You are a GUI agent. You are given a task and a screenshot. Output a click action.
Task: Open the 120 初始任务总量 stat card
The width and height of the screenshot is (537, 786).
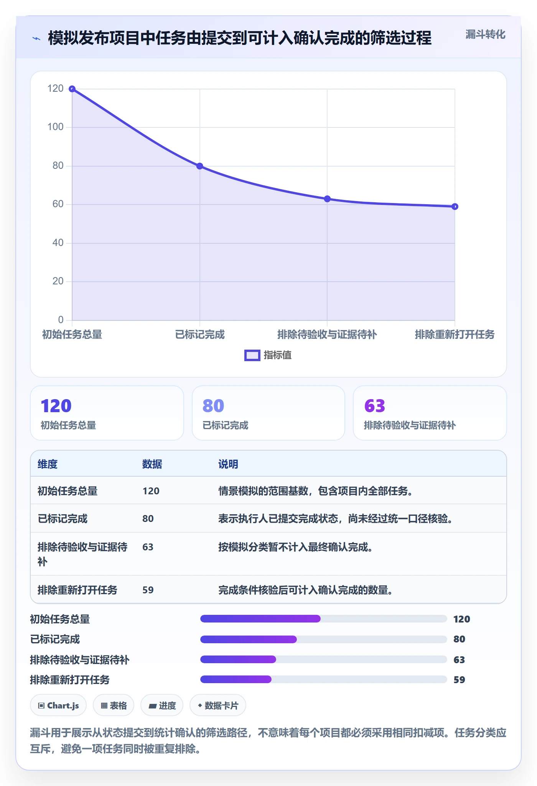pos(107,413)
